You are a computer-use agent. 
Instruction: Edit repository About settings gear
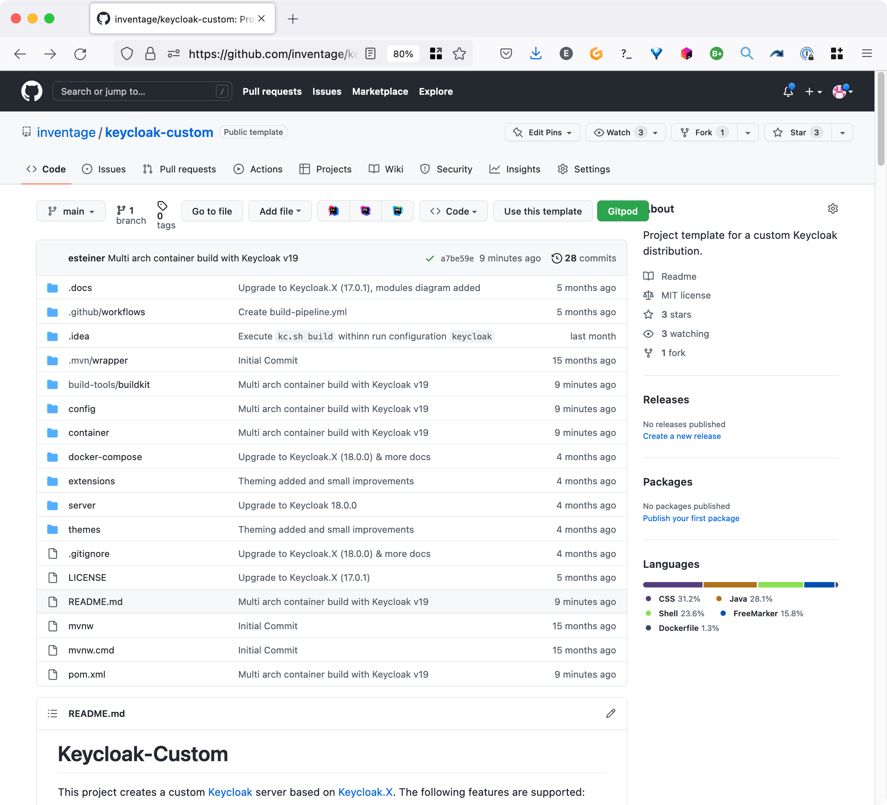[832, 208]
